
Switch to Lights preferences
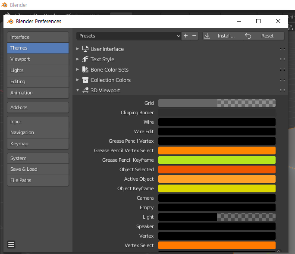[38, 70]
